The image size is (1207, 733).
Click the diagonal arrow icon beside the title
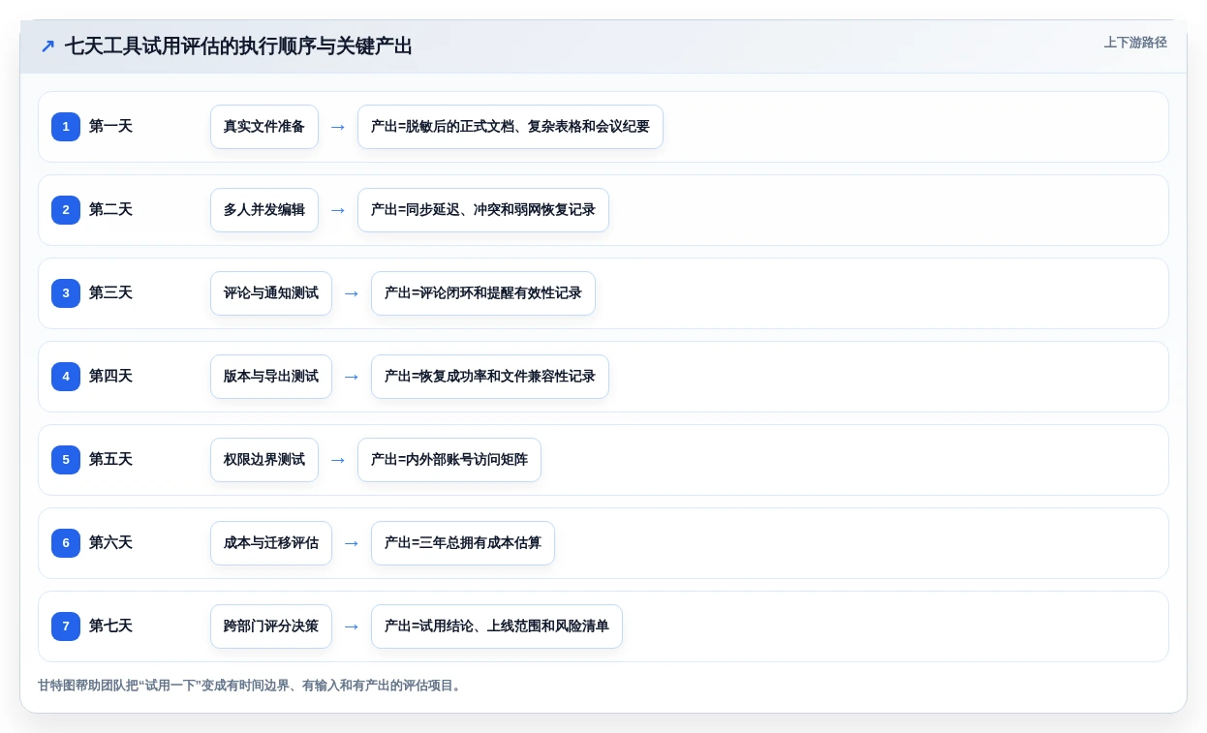pyautogui.click(x=47, y=46)
